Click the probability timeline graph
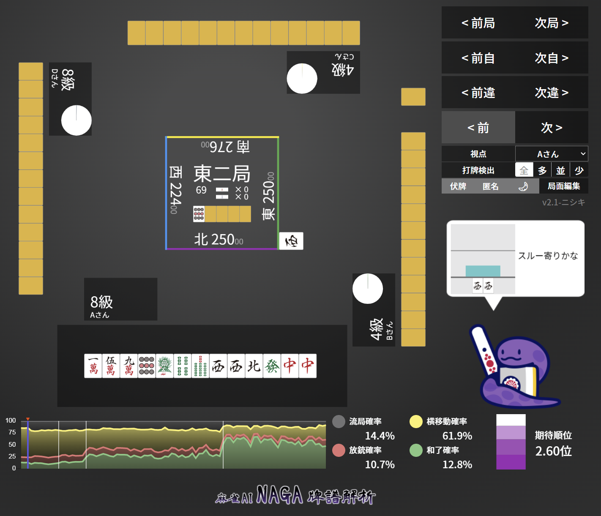This screenshot has height=516, width=601. 173,445
